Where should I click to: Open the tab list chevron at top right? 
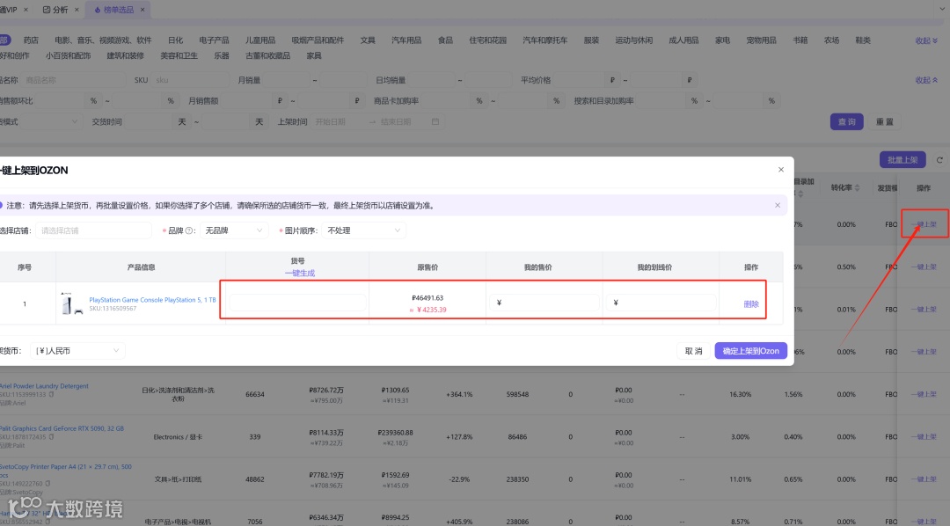click(941, 9)
